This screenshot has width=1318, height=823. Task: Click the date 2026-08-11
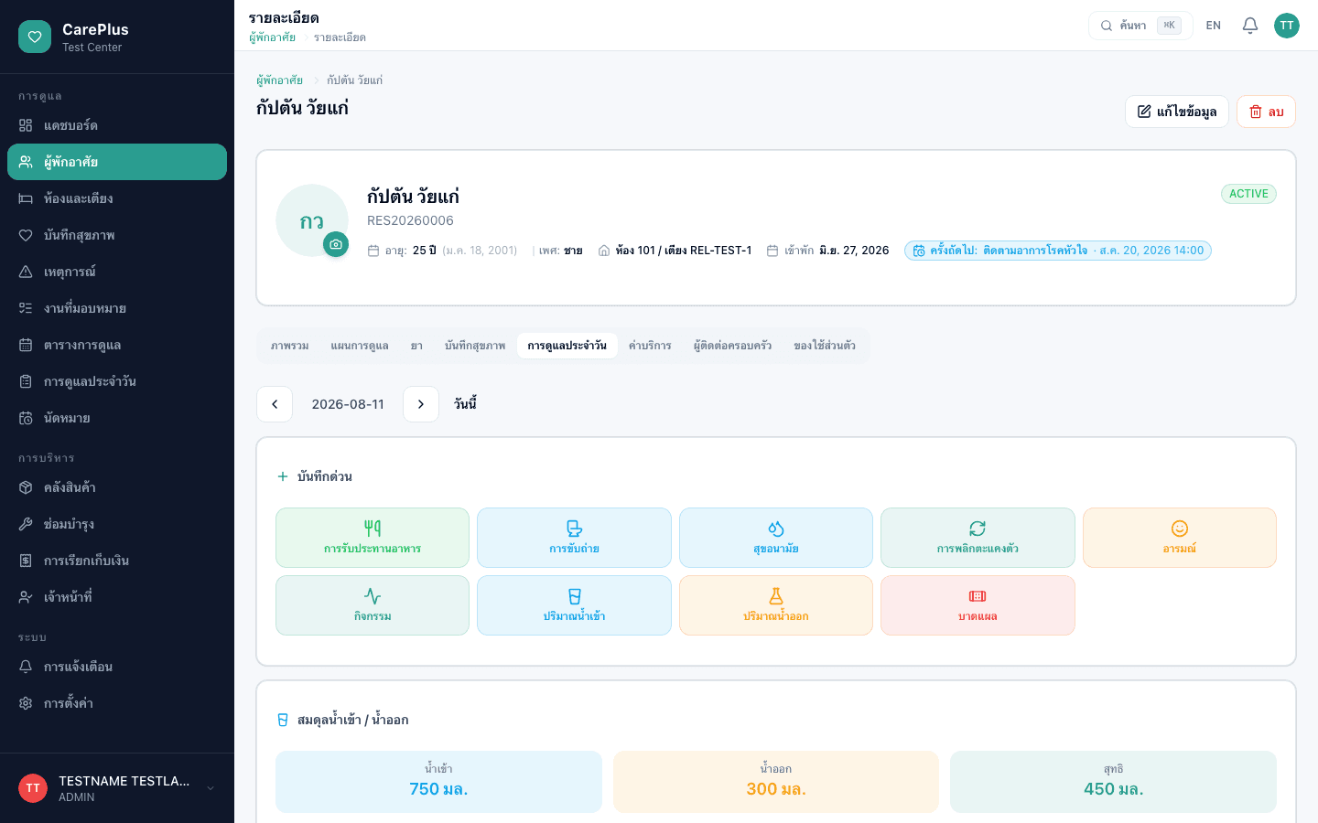click(348, 404)
